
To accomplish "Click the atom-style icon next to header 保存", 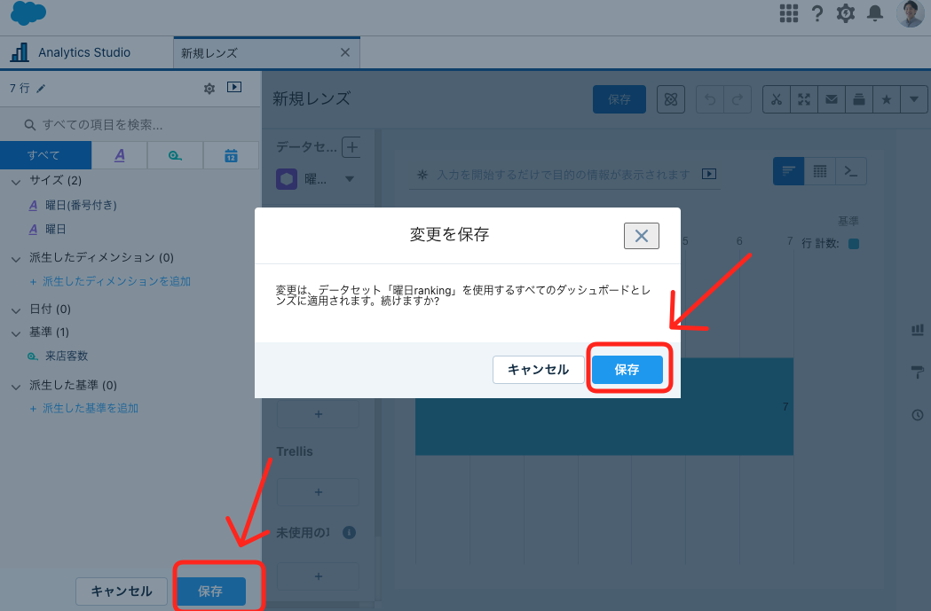I will point(671,99).
